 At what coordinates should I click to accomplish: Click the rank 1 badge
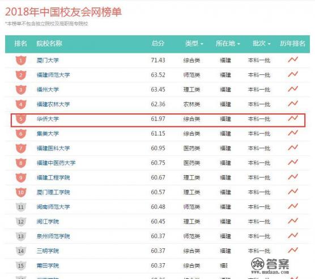[x=21, y=61]
